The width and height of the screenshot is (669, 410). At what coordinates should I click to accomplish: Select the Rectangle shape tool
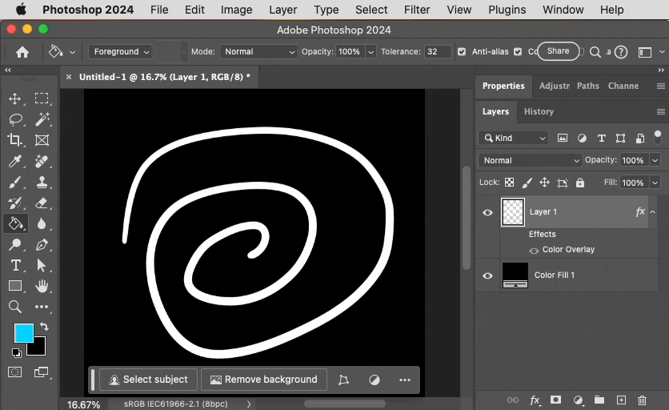point(15,286)
